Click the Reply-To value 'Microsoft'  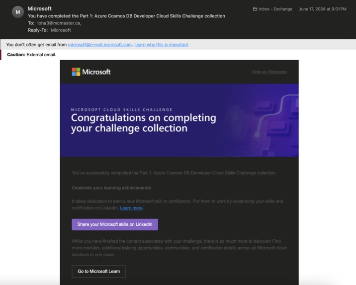[61, 30]
